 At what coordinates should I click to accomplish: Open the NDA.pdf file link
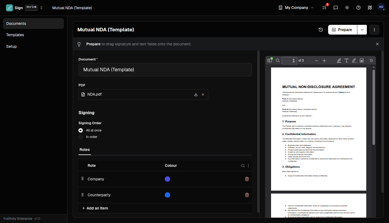[x=94, y=94]
